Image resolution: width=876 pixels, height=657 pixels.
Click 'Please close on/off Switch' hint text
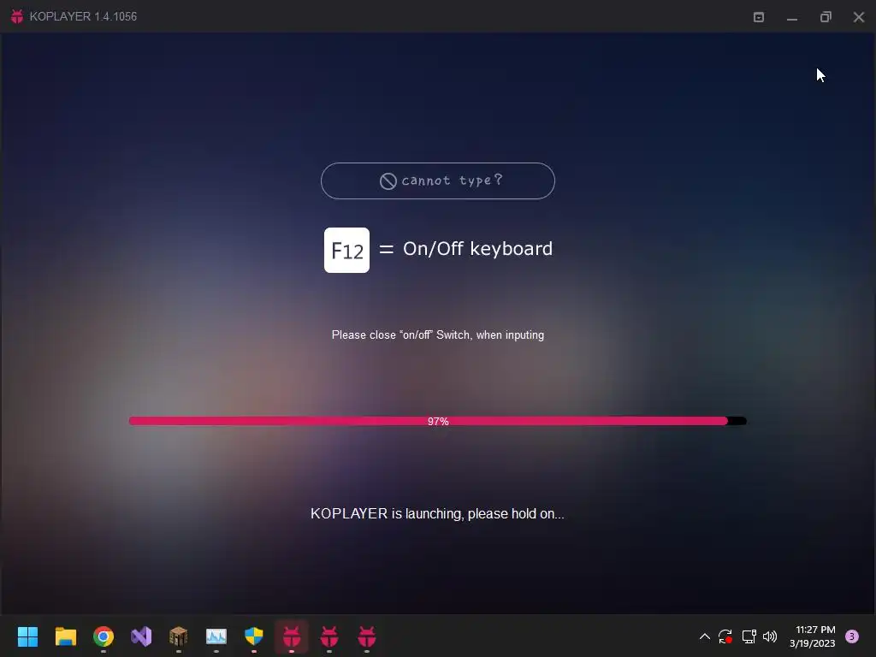click(x=437, y=334)
